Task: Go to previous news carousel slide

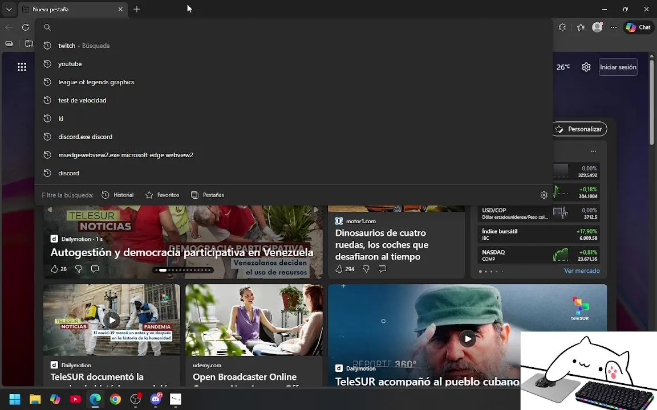Action: point(50,210)
